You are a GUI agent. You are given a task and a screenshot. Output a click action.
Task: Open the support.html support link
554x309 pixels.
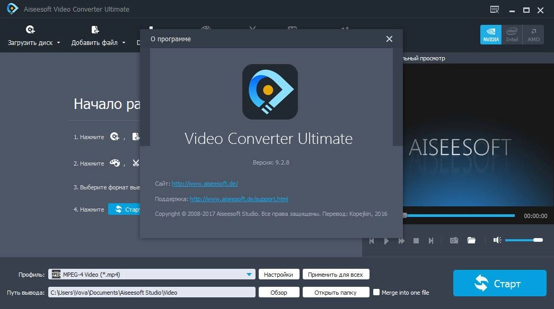pos(239,199)
